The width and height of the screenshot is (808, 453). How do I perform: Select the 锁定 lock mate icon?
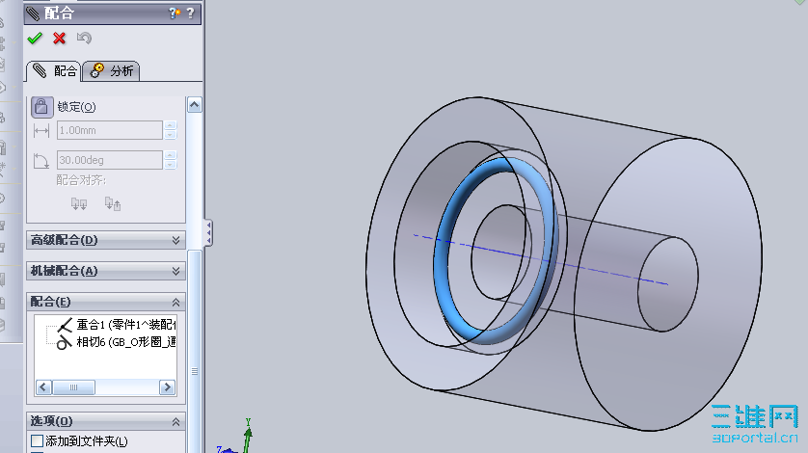coord(41,107)
